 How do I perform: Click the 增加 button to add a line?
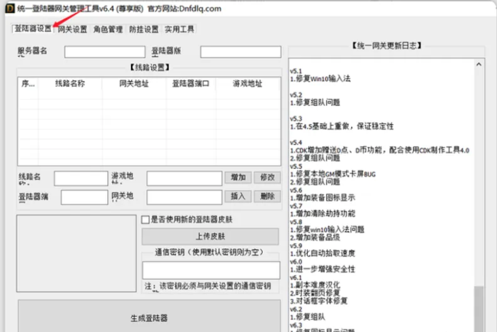coord(238,177)
